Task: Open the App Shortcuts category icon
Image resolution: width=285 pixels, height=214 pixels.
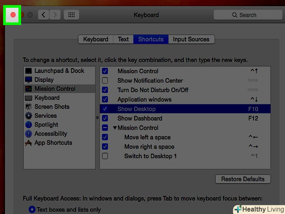Action: pos(29,143)
